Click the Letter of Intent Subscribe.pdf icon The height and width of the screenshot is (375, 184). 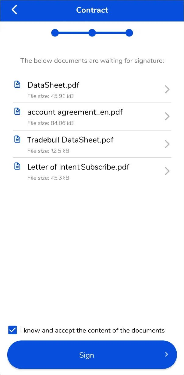tap(18, 166)
